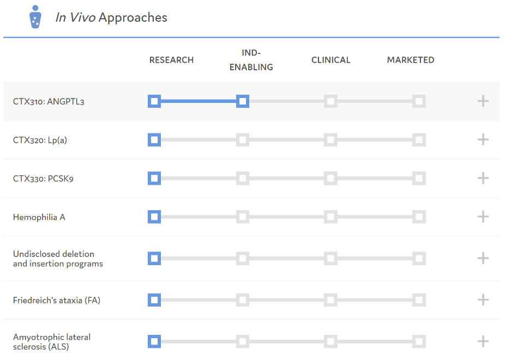Expand Undisclosed deletion and insertion programs
The height and width of the screenshot is (361, 505).
click(483, 258)
